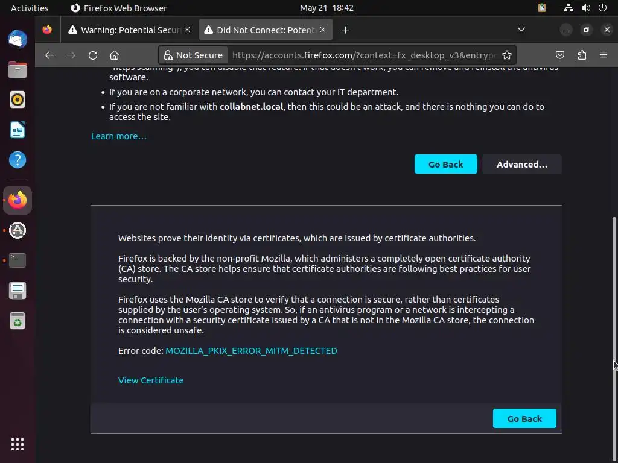Expand the list all tabs chevron
The image size is (618, 463).
click(521, 30)
